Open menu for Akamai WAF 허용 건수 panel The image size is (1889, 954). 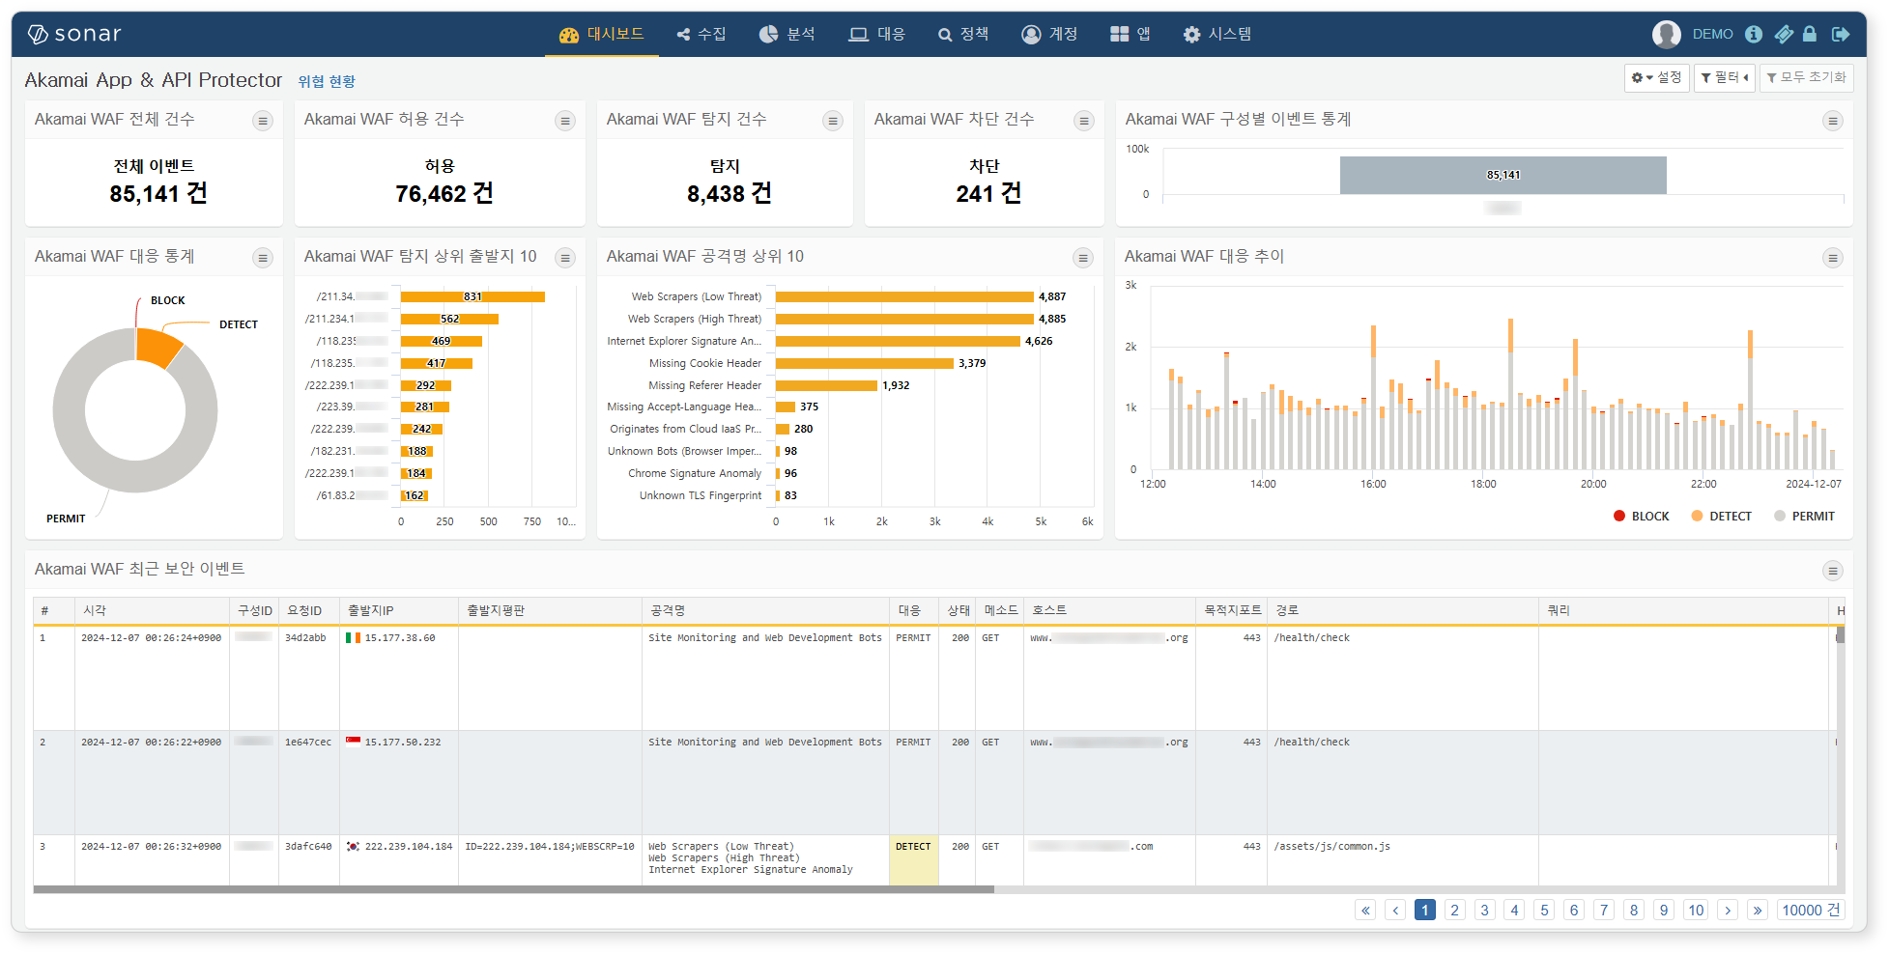click(x=565, y=121)
